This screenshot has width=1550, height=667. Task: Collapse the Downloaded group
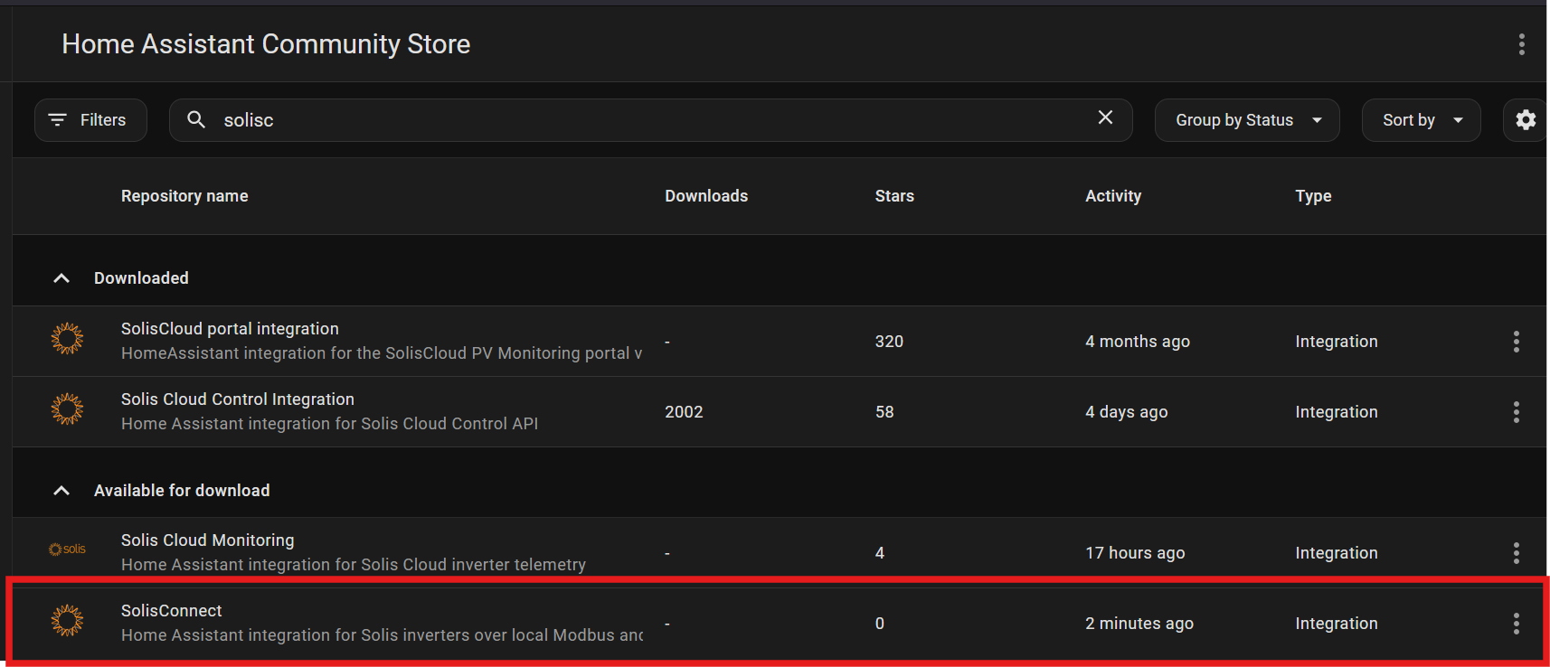click(61, 278)
